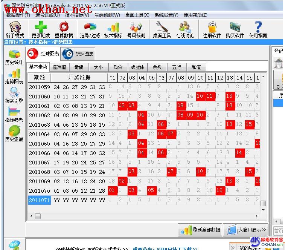Click the 购买软件 credit card icon
Viewport: 285px width, 250px height.
235,29
